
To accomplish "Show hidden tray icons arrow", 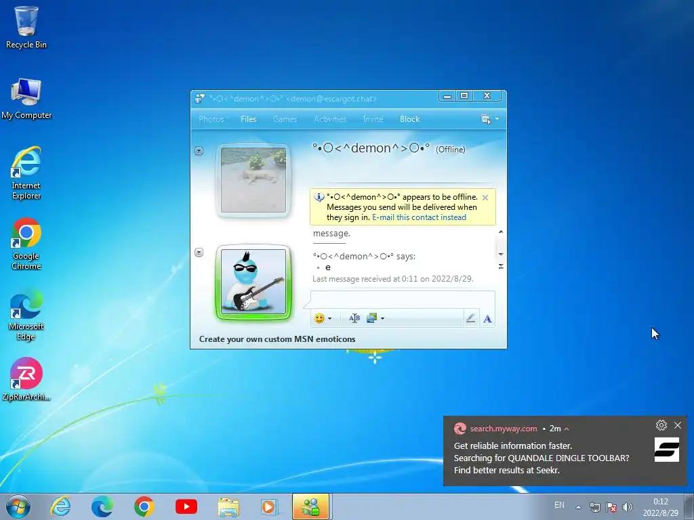I will pos(578,507).
